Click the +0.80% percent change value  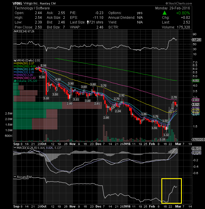(x=183, y=13)
